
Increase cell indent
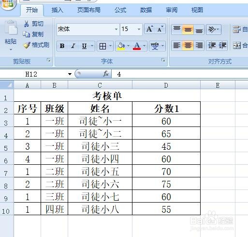pos(222,46)
